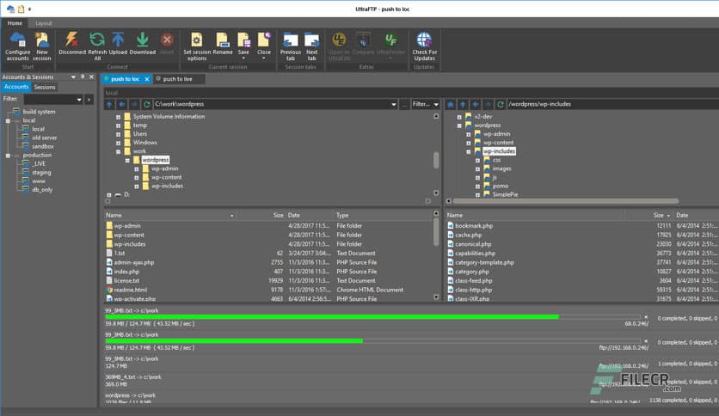Open Configure accounts
Image resolution: width=719 pixels, height=416 pixels.
pyautogui.click(x=17, y=46)
